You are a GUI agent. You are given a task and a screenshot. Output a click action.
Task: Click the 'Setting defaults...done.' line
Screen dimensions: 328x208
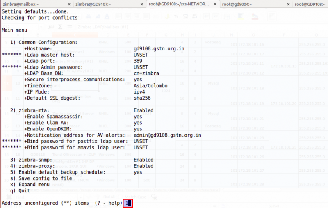coord(35,12)
